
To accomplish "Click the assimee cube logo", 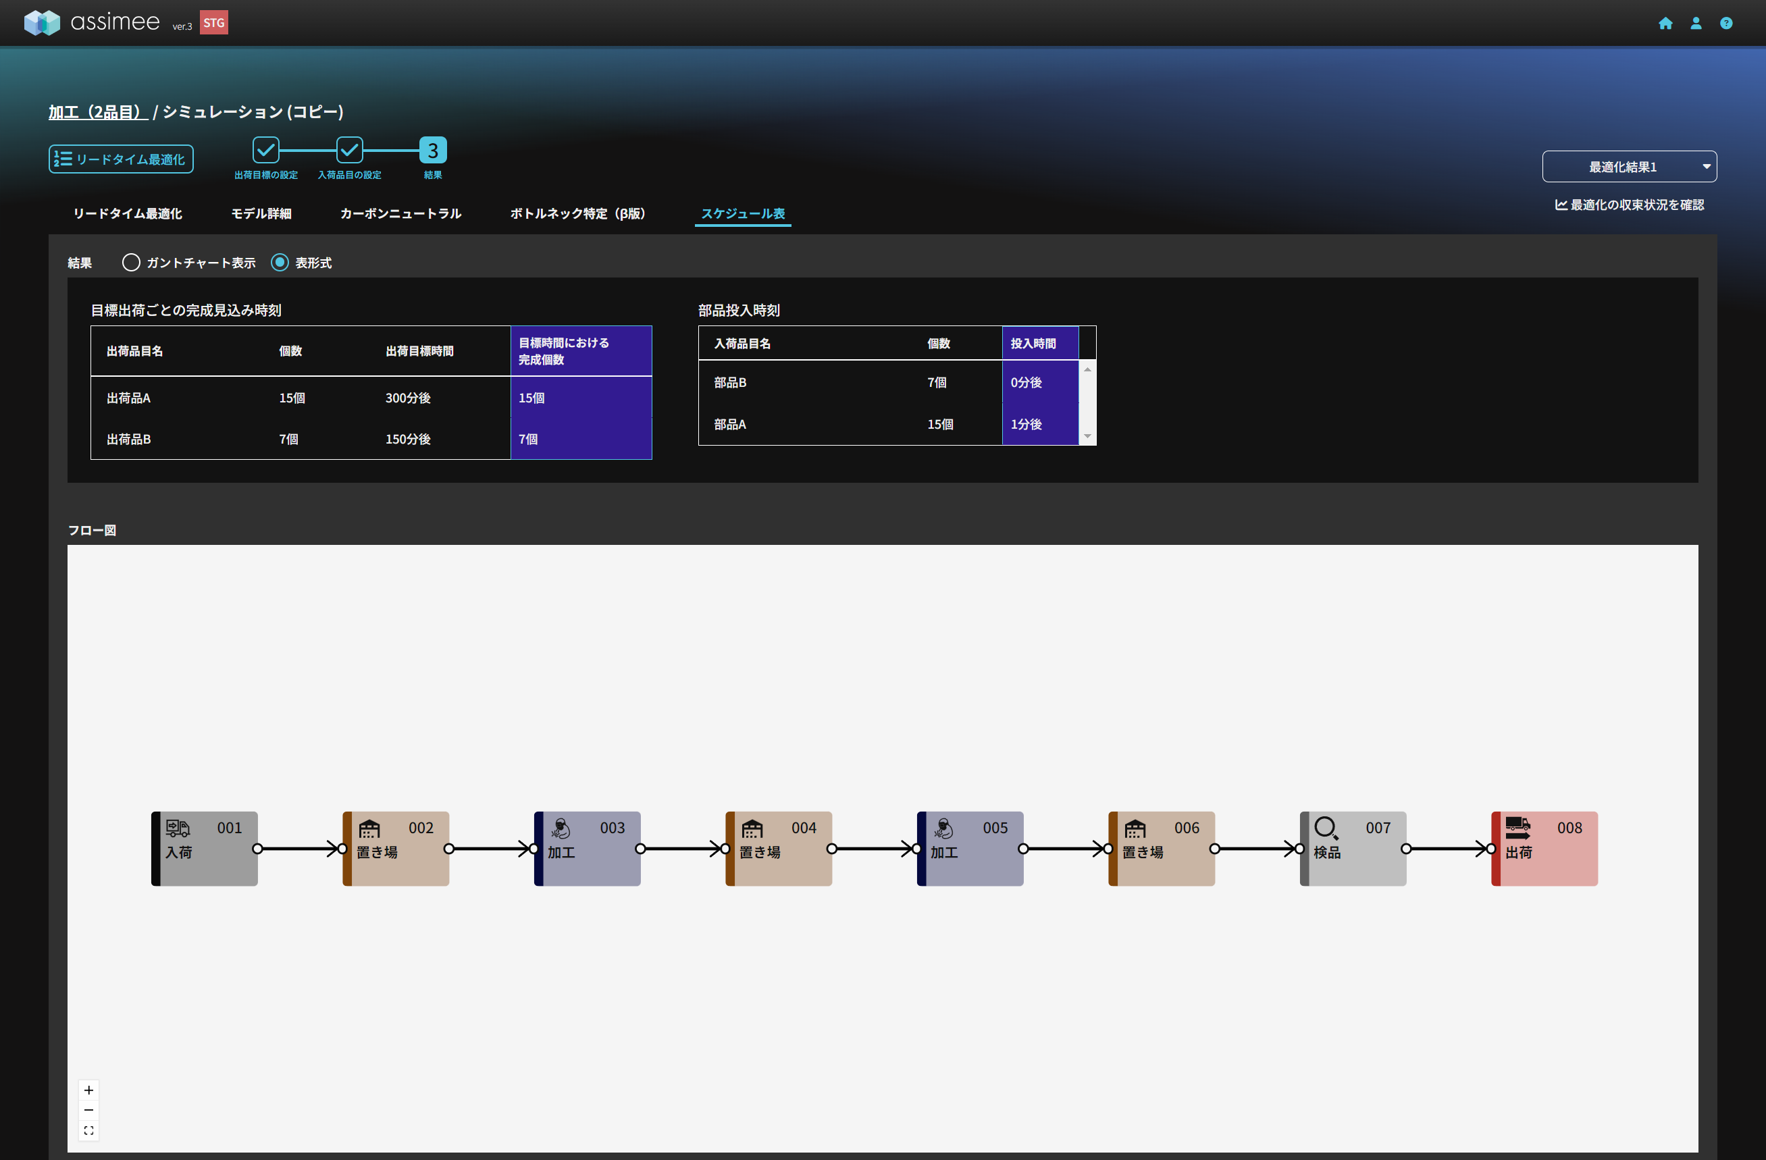I will click(x=42, y=22).
